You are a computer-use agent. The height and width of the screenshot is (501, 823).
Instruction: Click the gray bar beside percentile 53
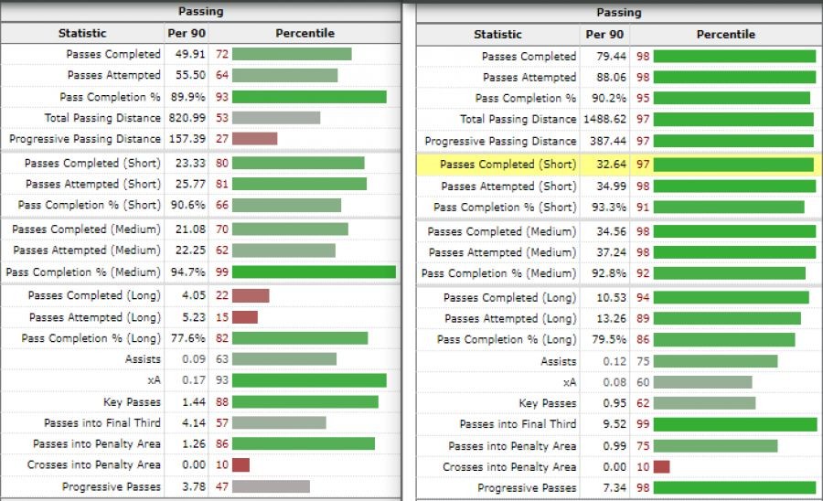pos(275,118)
